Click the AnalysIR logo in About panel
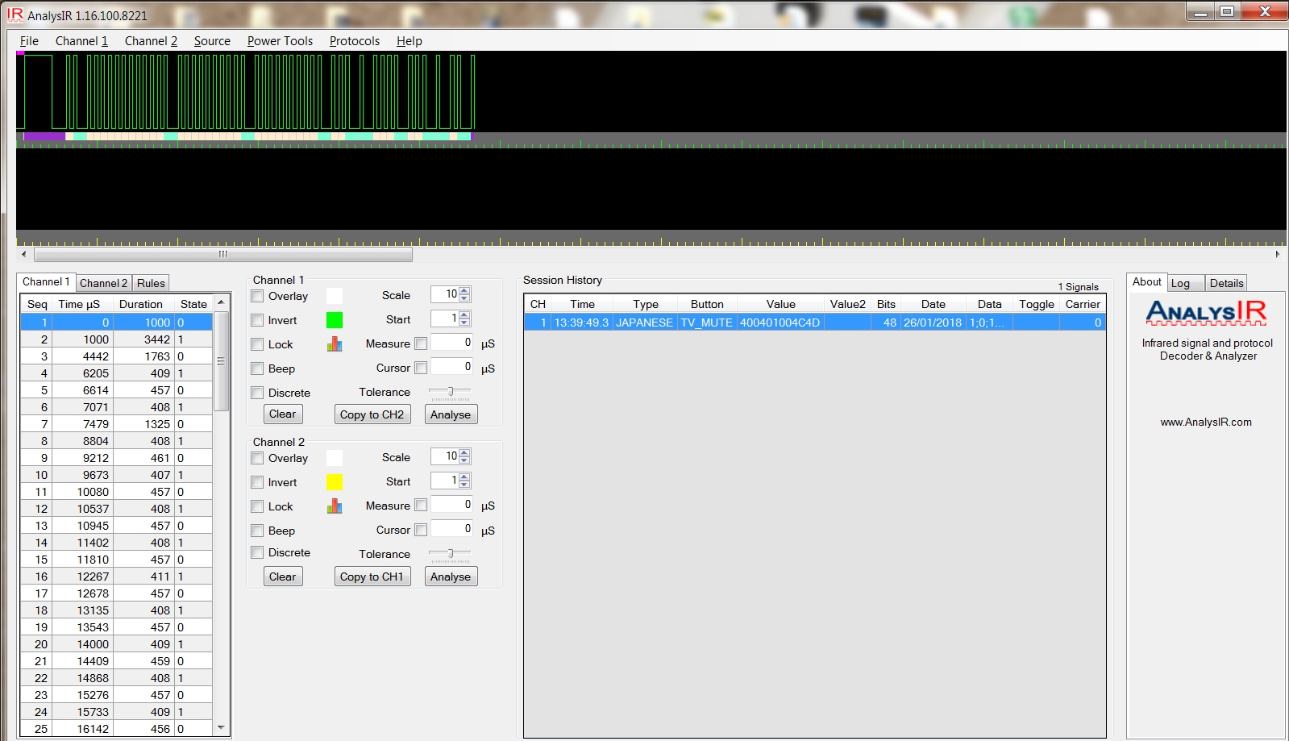The height and width of the screenshot is (741, 1289). [x=1207, y=312]
